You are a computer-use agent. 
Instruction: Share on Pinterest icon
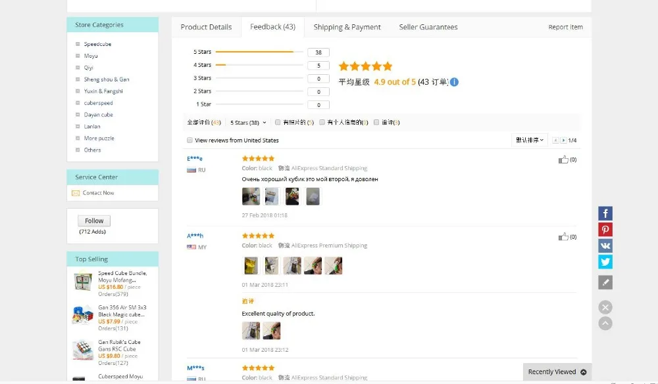coord(605,230)
